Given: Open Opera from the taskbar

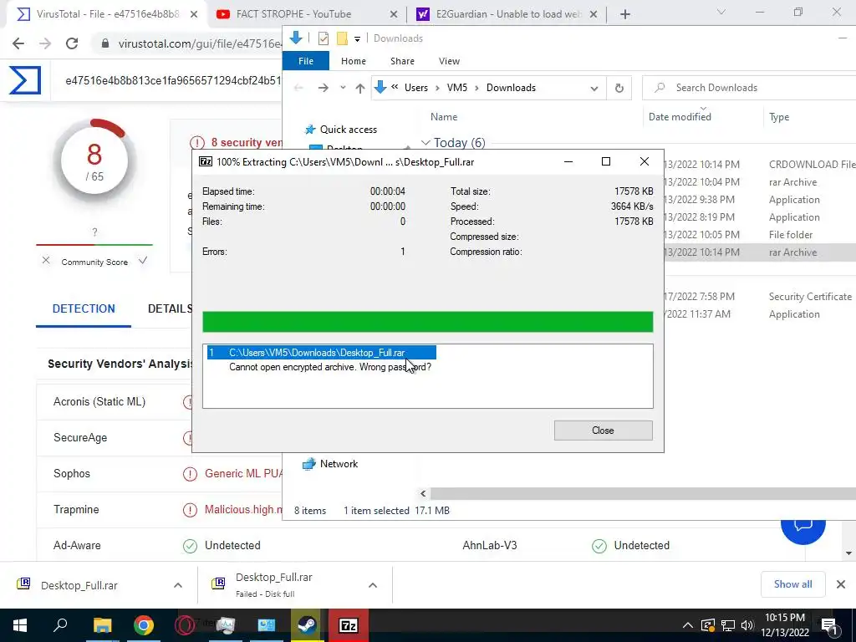Looking at the screenshot, I should (x=185, y=625).
